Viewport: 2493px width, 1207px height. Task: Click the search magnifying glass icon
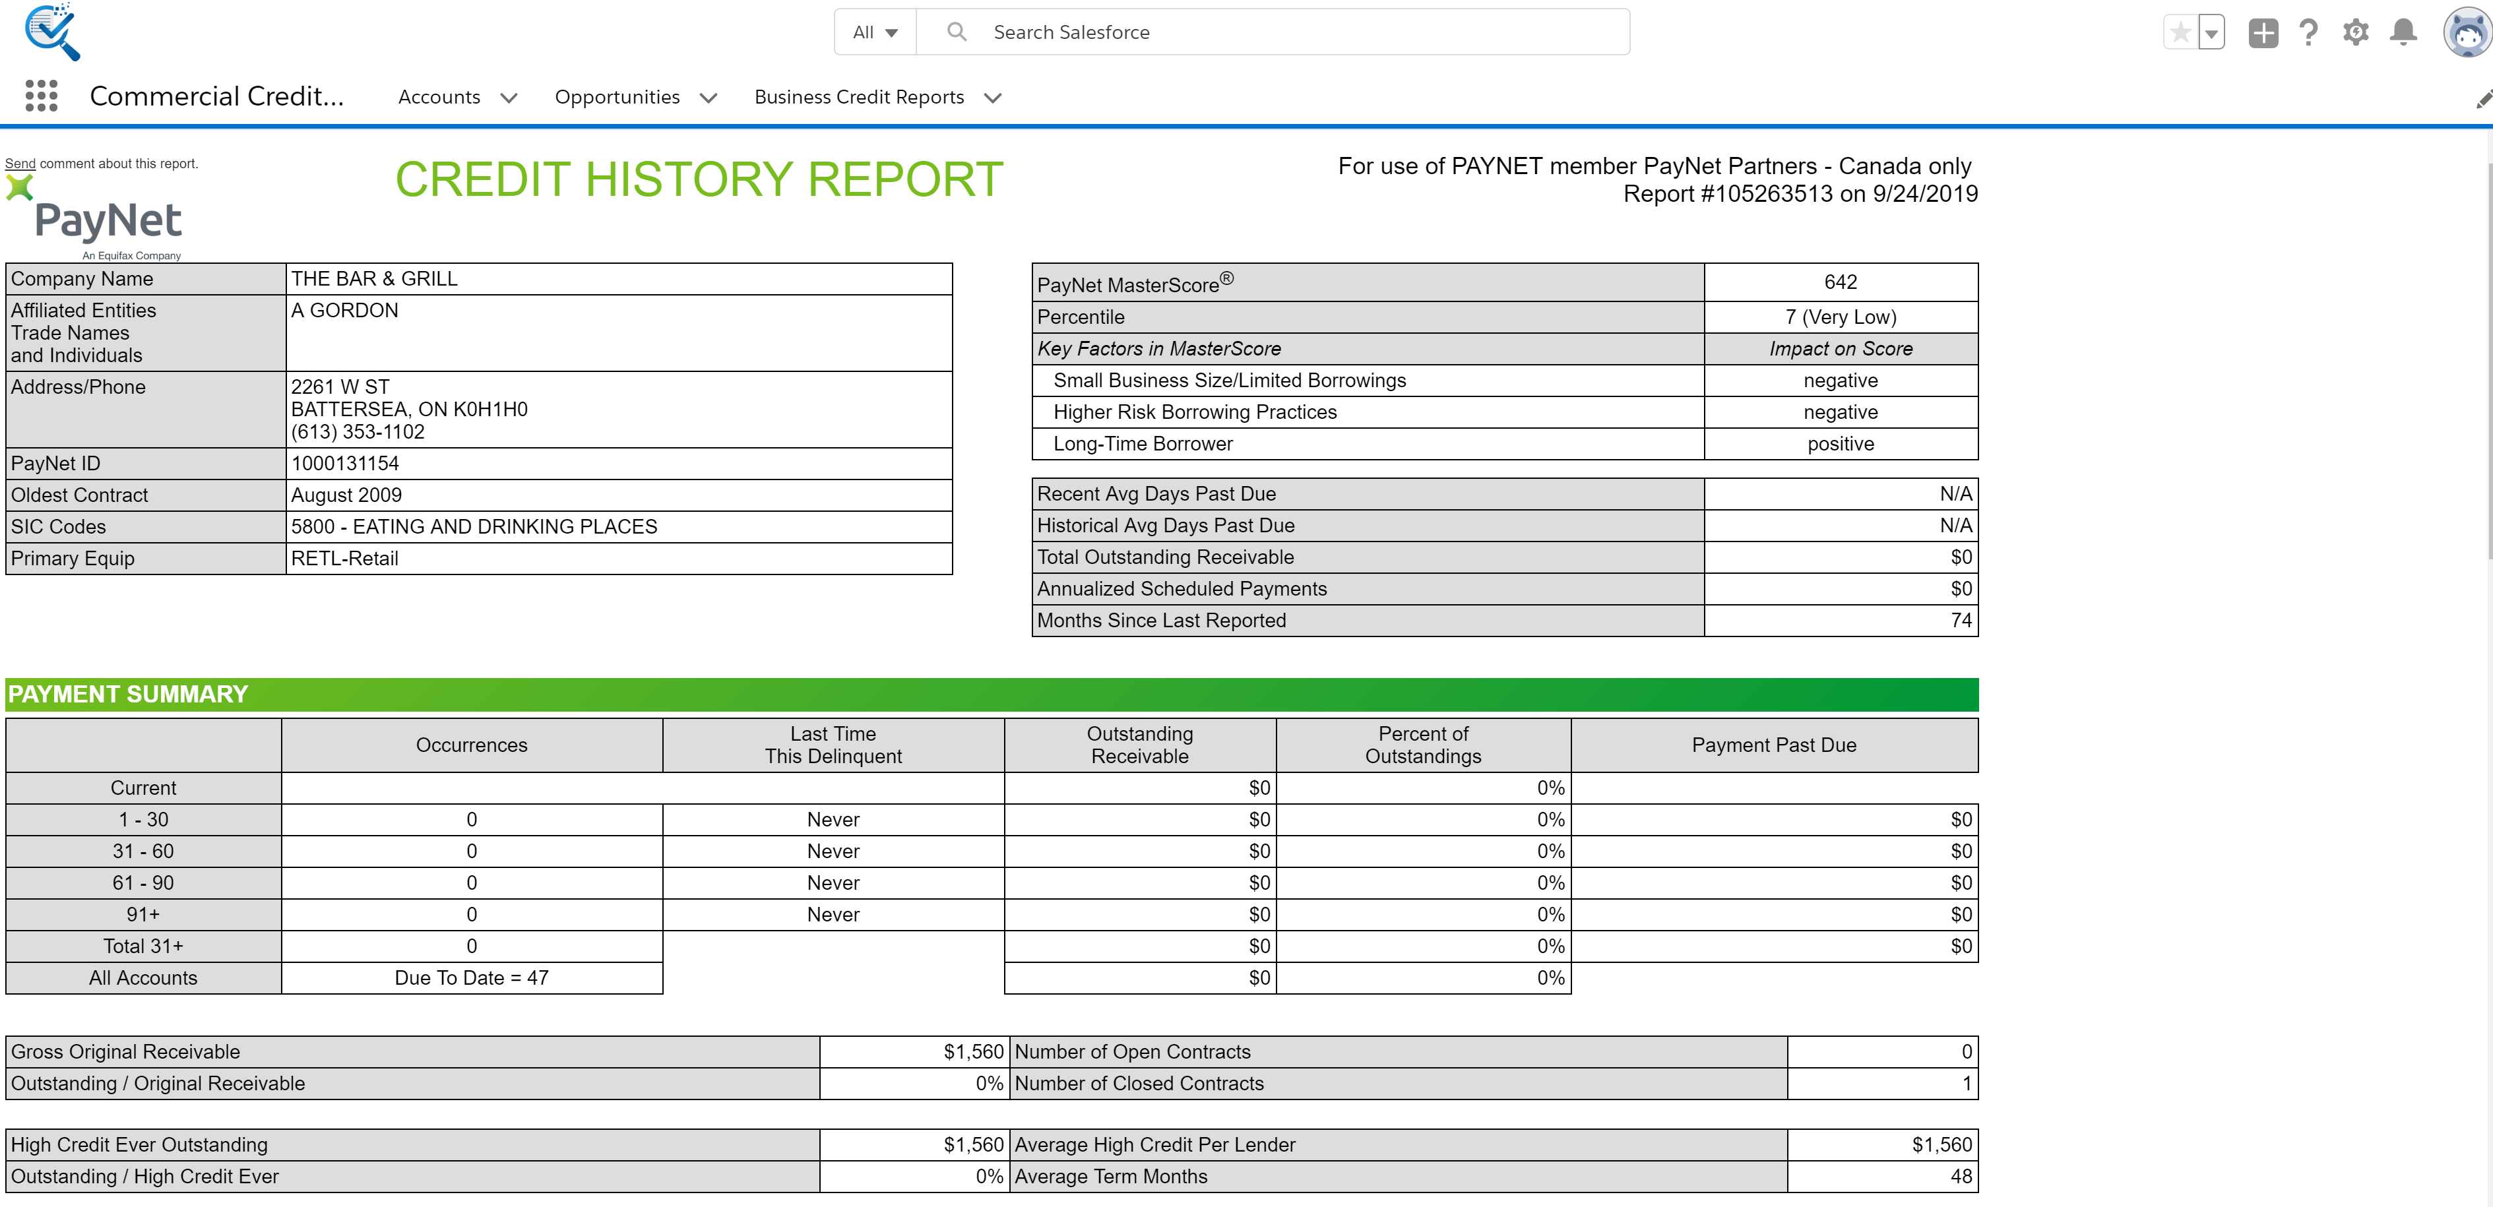point(956,31)
